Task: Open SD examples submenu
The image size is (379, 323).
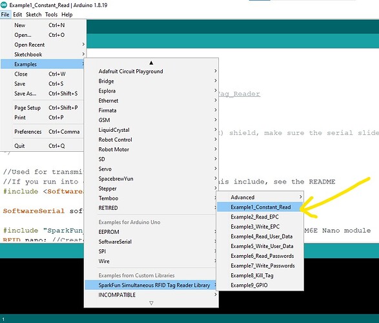Action: (x=151, y=159)
